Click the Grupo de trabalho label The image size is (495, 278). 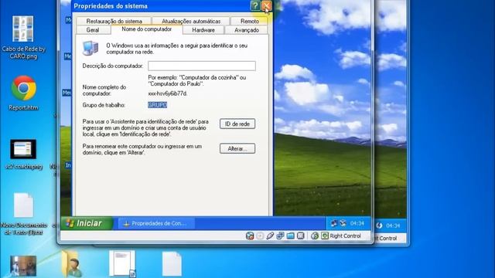click(x=104, y=105)
